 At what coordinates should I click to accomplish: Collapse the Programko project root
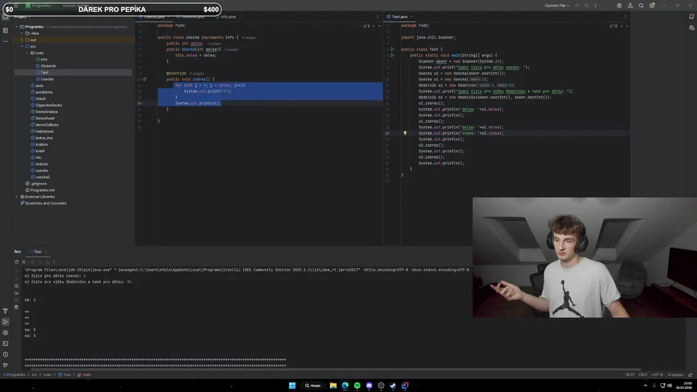click(x=16, y=27)
